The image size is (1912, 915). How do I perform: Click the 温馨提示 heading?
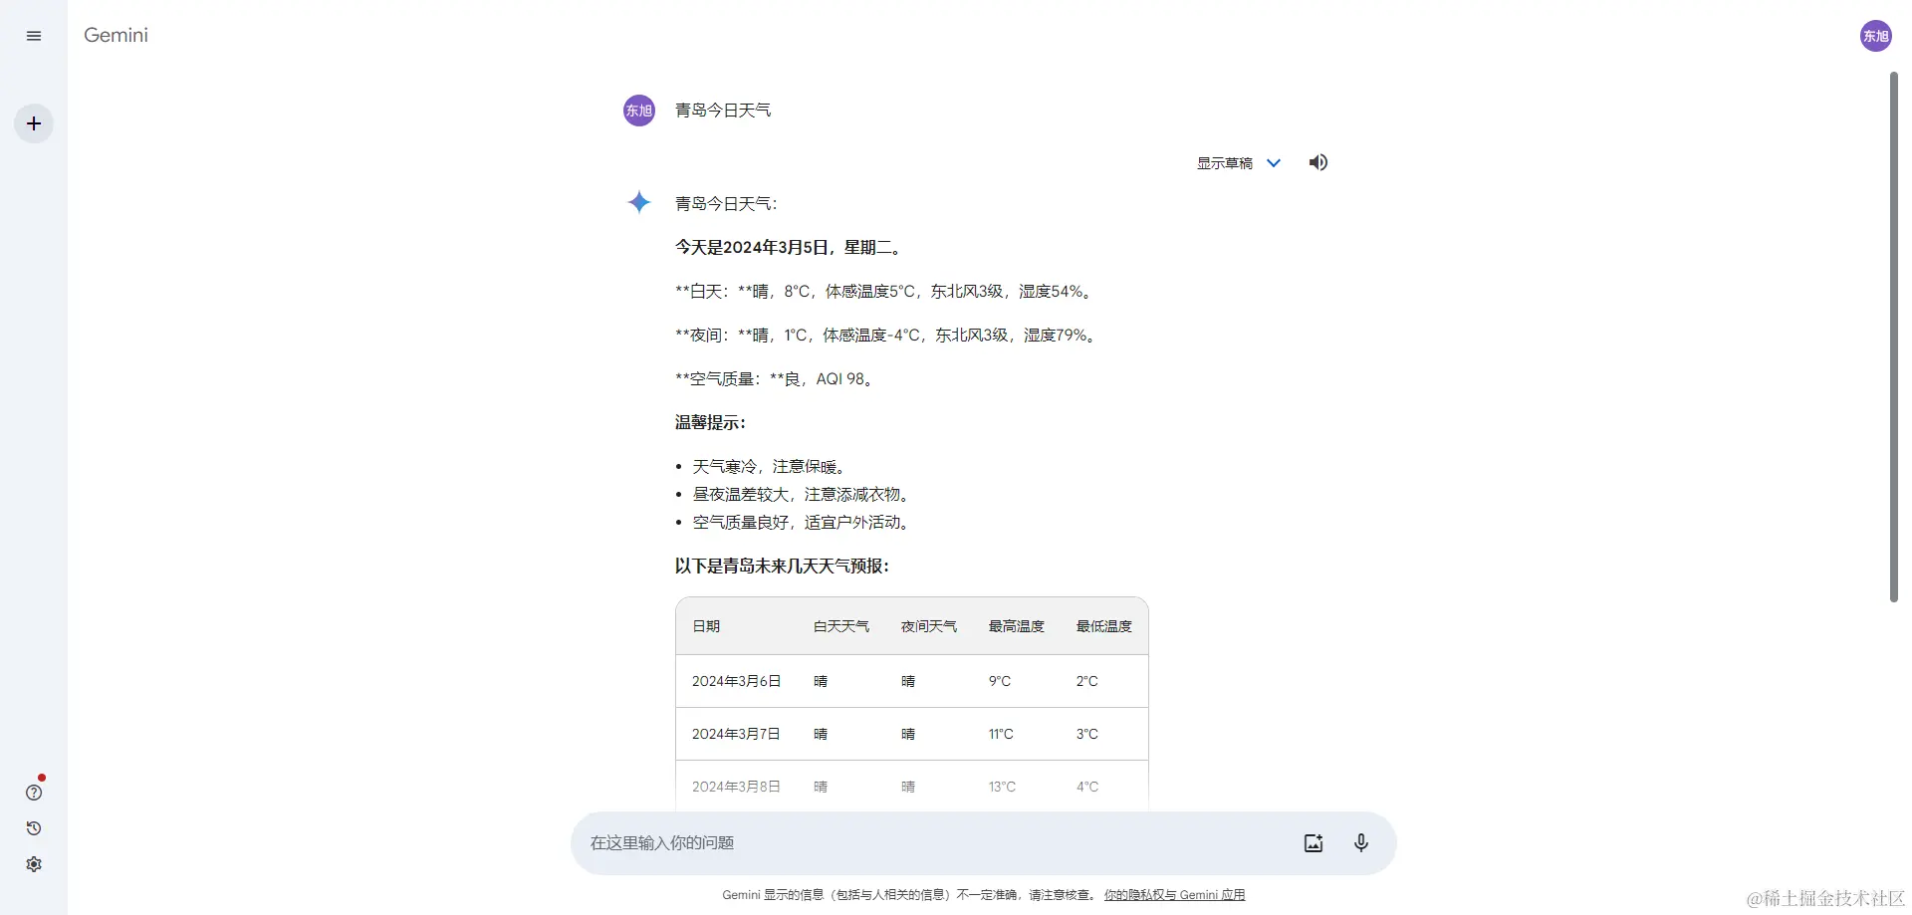click(x=710, y=423)
